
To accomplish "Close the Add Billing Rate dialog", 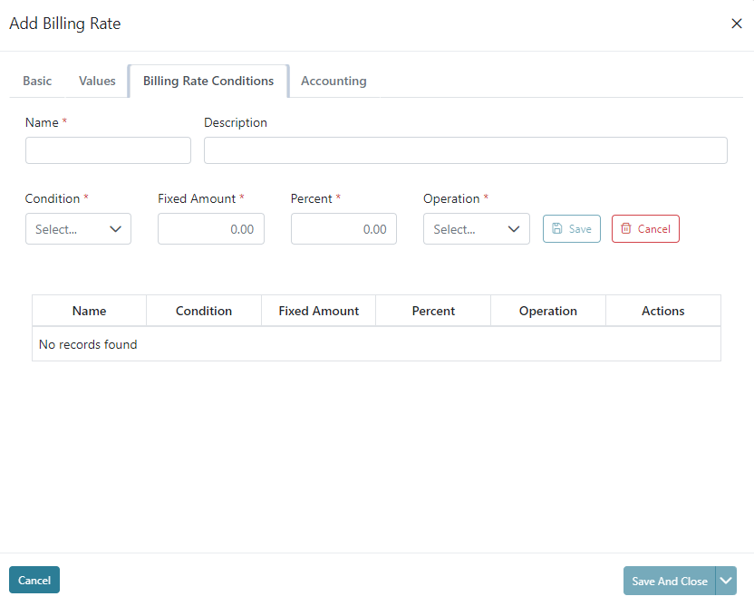I will click(736, 24).
